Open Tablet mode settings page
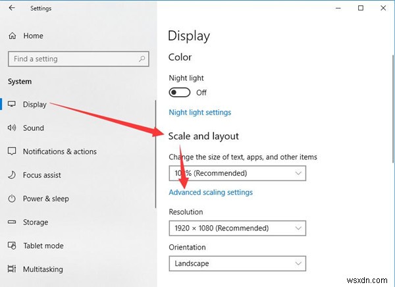 [x=43, y=246]
